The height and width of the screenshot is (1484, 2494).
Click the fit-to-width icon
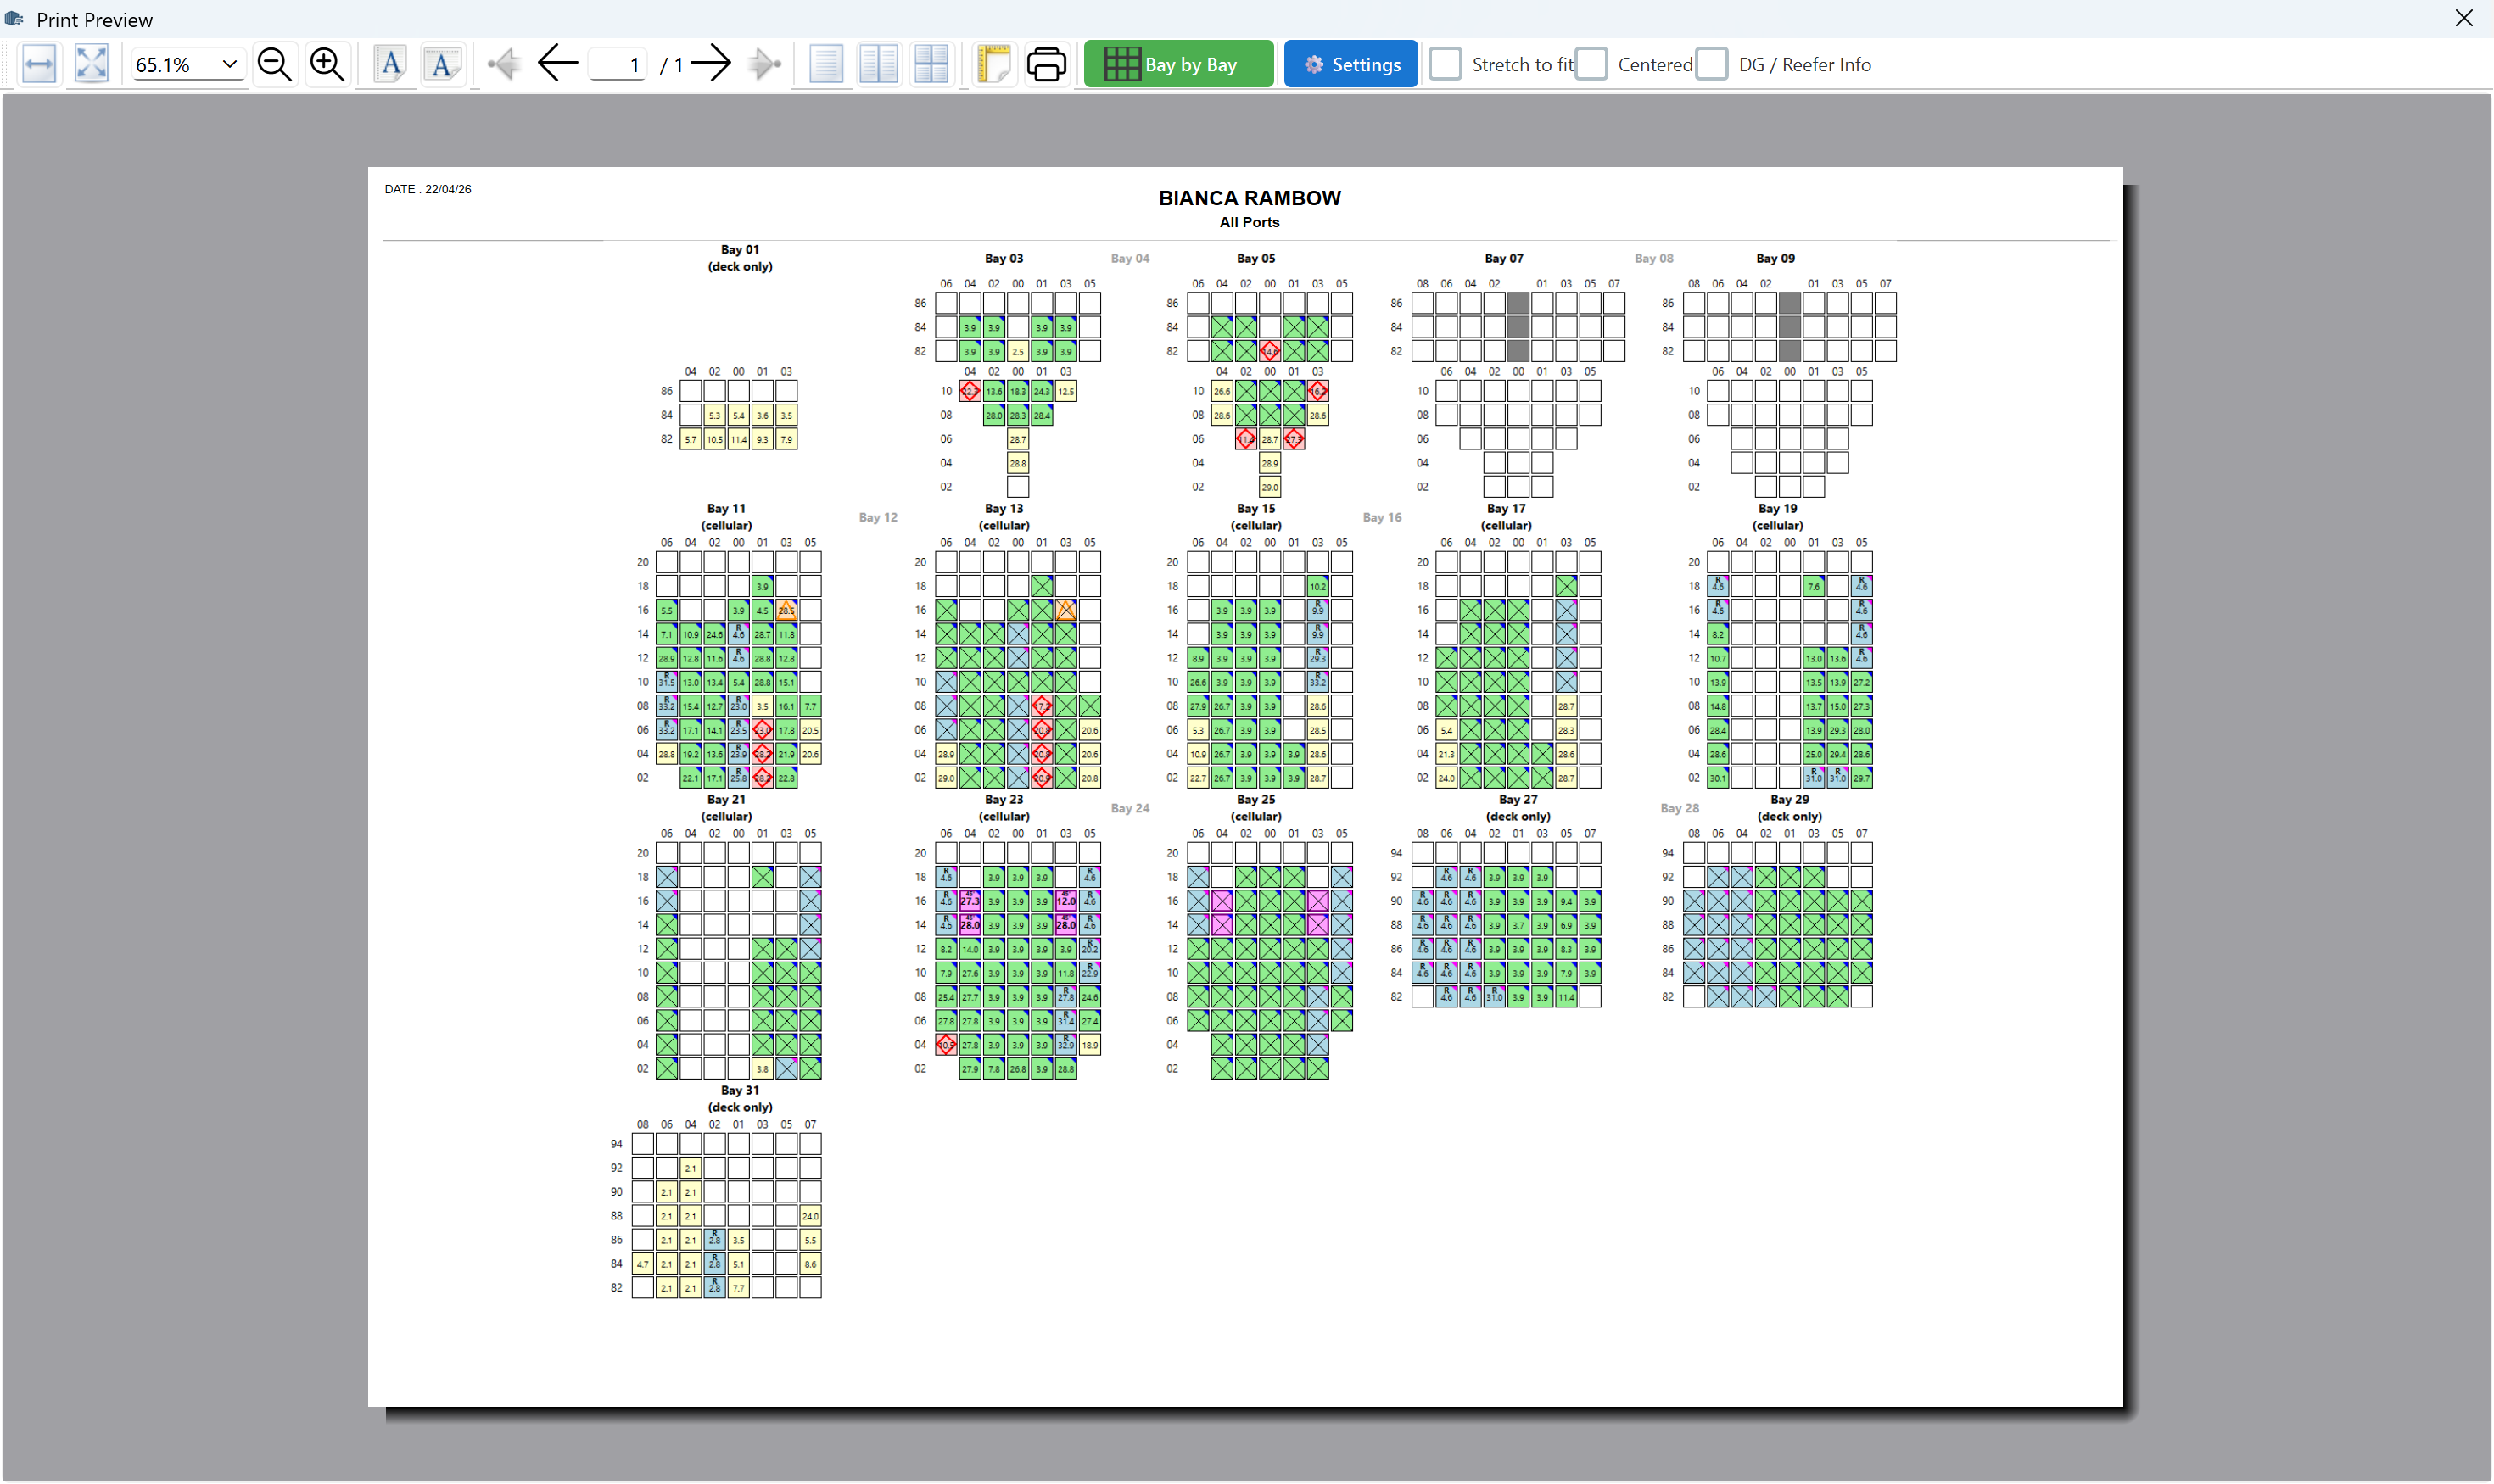pyautogui.click(x=39, y=65)
